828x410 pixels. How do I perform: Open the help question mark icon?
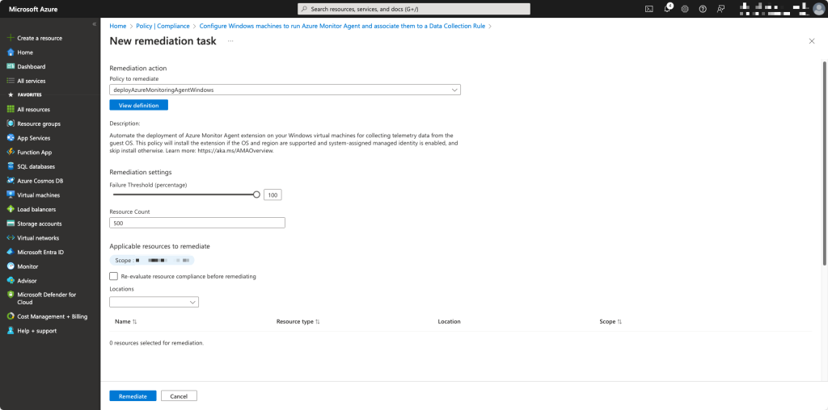[703, 9]
